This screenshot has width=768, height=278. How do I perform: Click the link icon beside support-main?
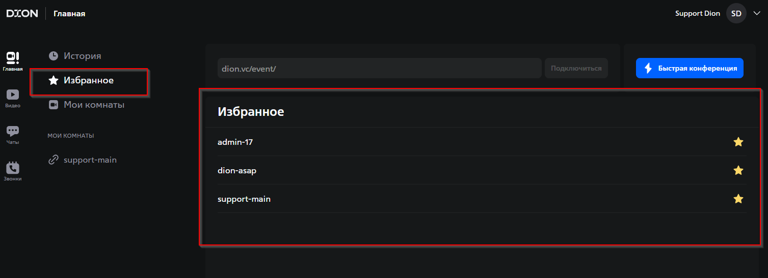coord(53,160)
